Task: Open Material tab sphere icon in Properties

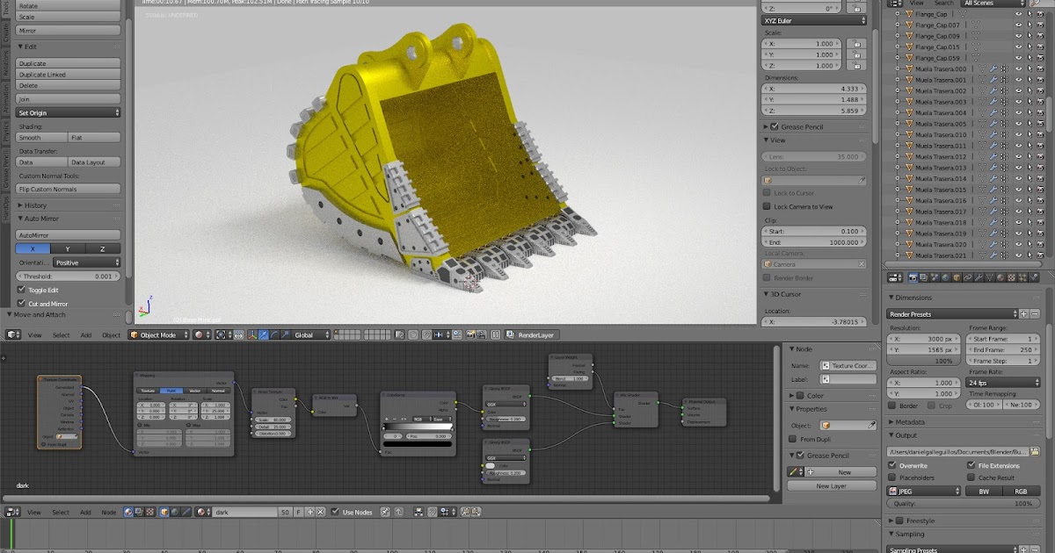Action: [x=1000, y=277]
